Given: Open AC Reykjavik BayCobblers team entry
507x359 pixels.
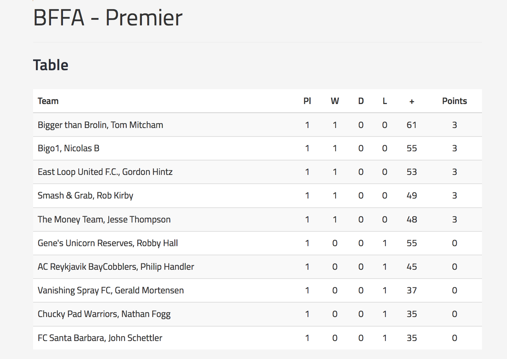Looking at the screenshot, I should [116, 267].
